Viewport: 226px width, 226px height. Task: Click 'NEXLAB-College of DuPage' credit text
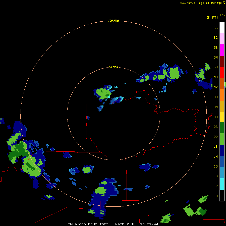(201, 3)
